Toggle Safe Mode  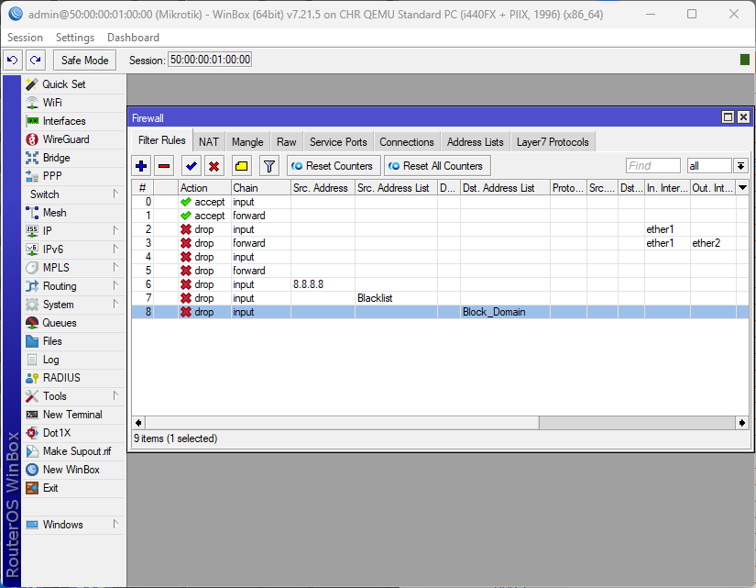[85, 61]
